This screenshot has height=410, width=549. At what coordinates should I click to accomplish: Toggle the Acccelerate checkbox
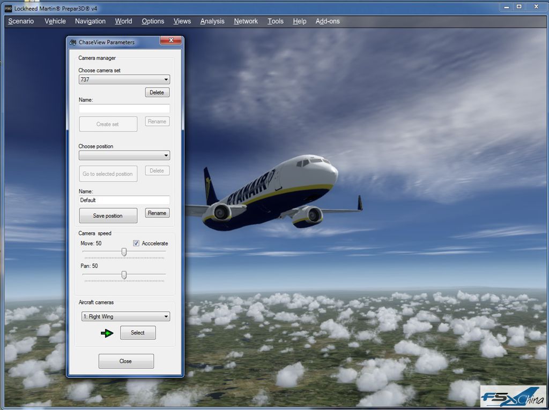coord(136,244)
